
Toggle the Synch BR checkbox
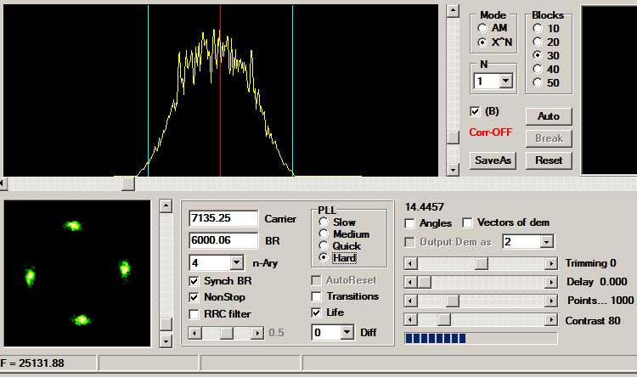point(194,281)
